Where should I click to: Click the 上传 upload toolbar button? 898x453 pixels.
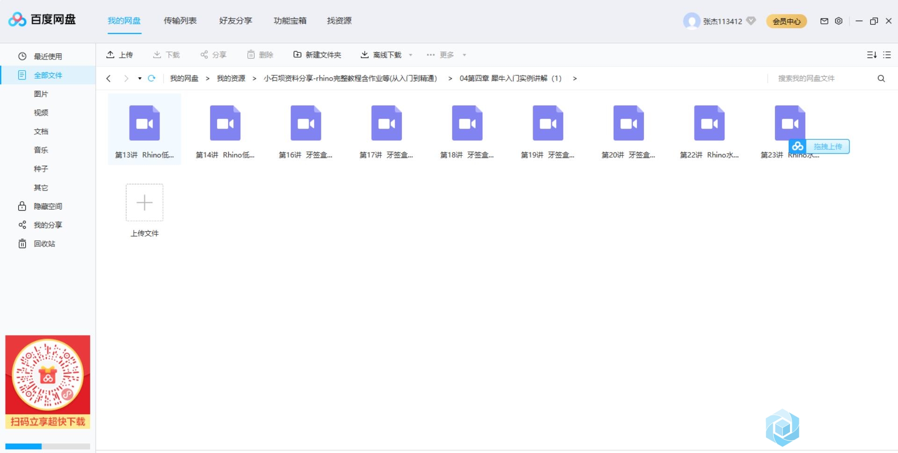(x=120, y=55)
